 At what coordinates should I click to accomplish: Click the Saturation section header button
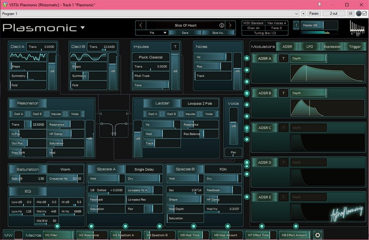[28, 169]
